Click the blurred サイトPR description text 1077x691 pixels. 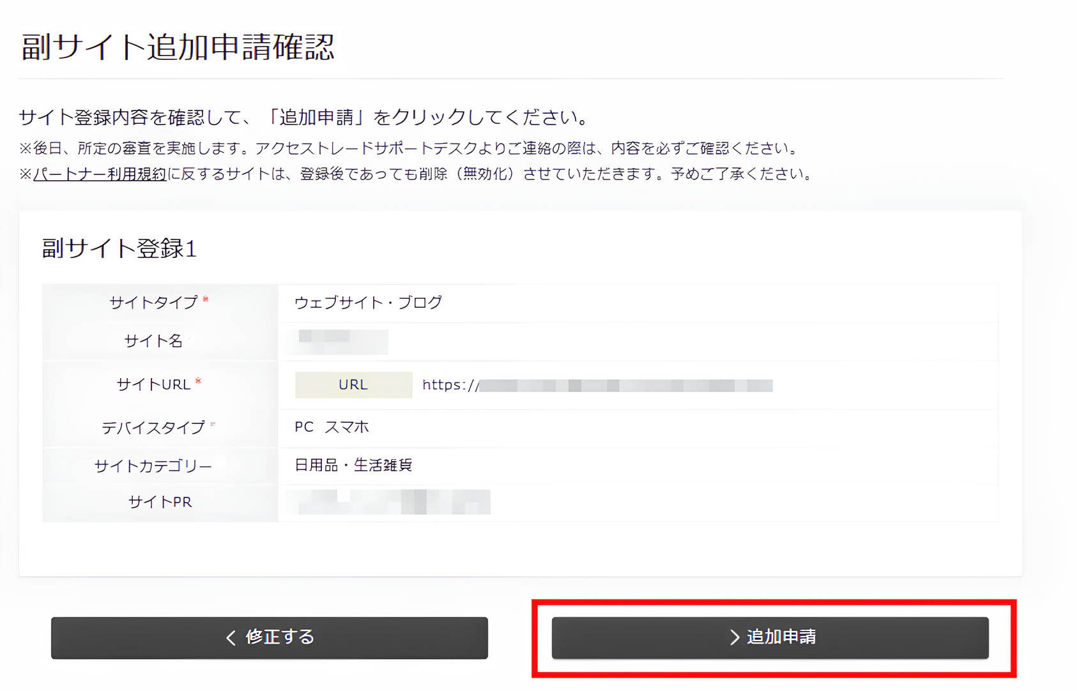390,503
